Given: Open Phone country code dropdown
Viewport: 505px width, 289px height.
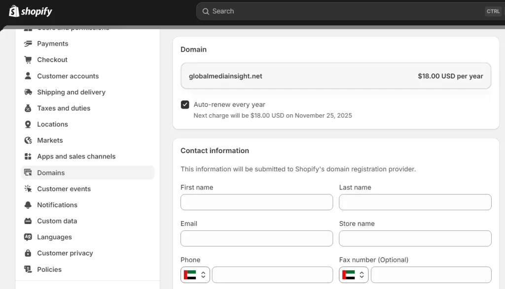Looking at the screenshot, I should click(195, 275).
